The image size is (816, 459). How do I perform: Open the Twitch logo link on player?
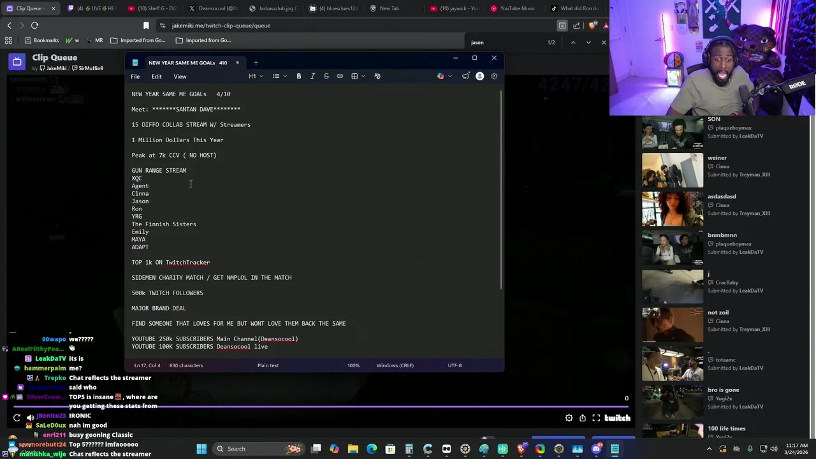pyautogui.click(x=617, y=418)
